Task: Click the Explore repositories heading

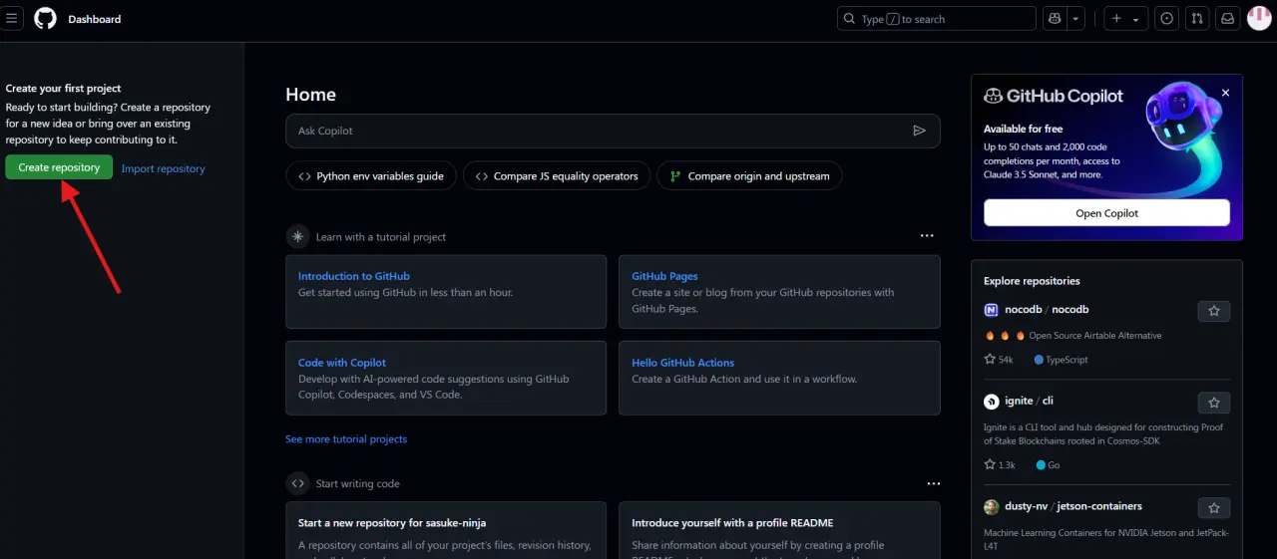Action: click(x=1032, y=281)
